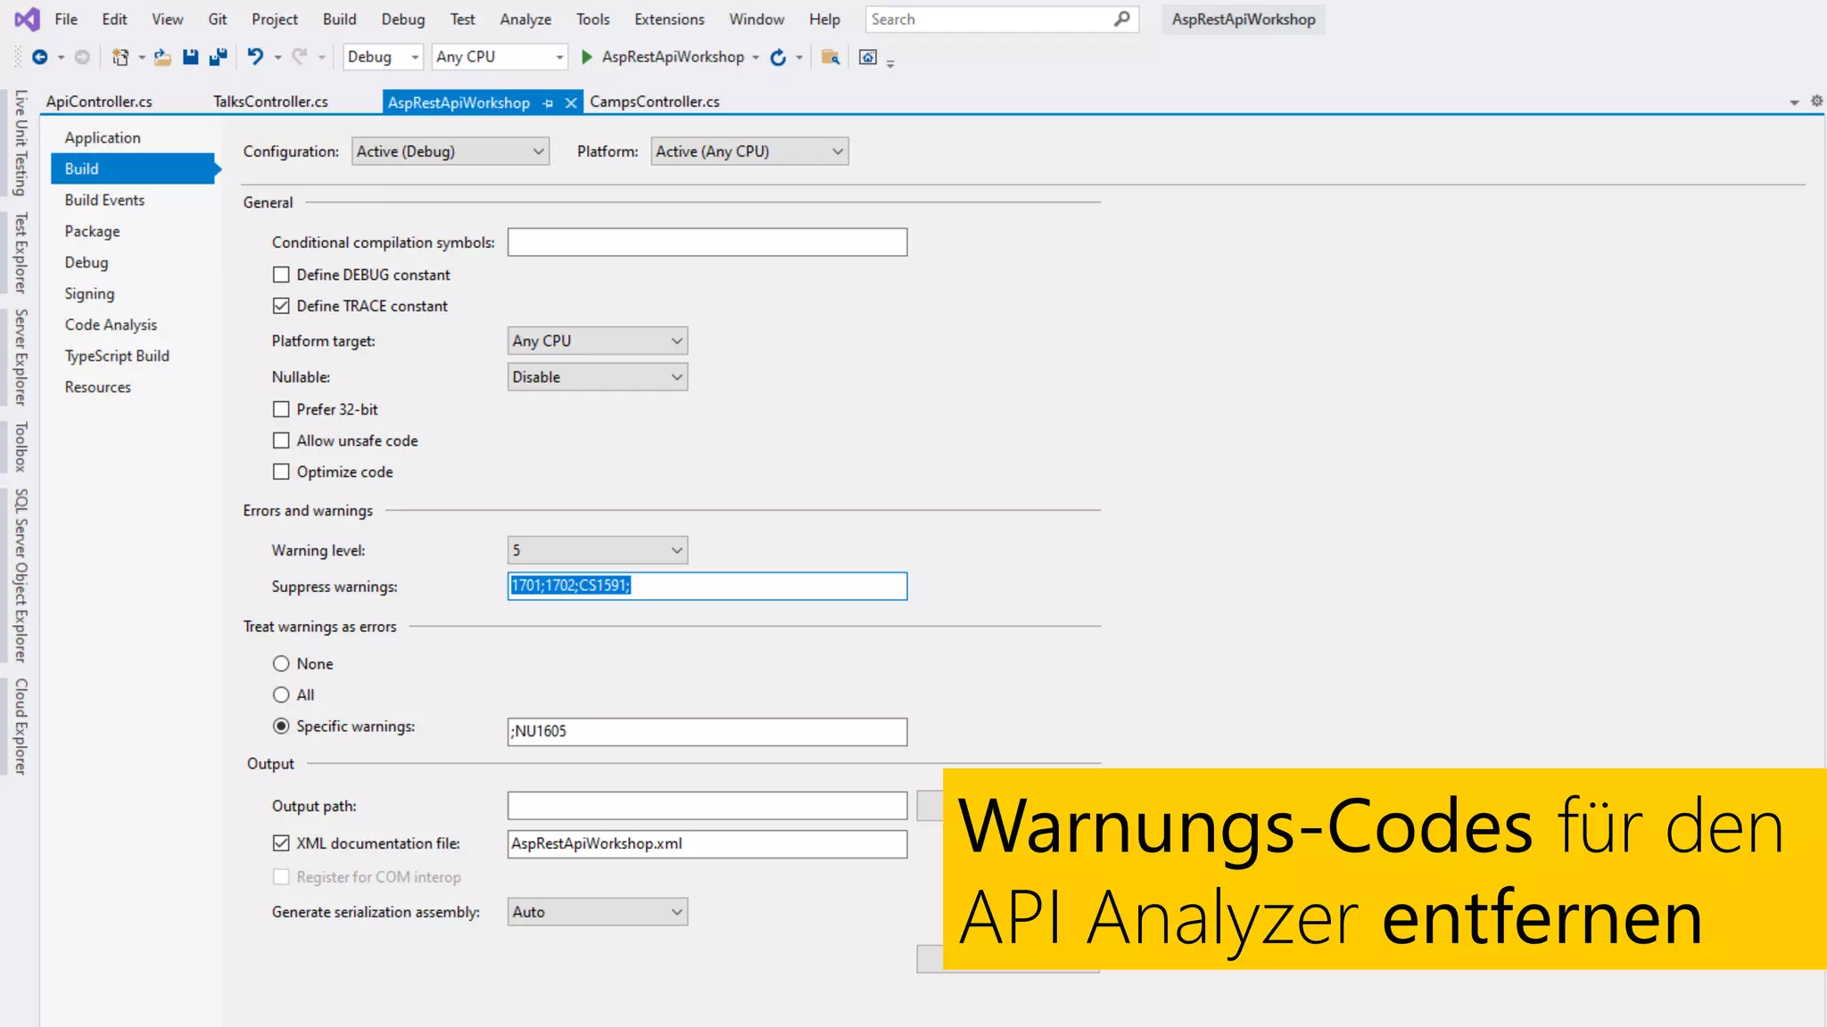The height and width of the screenshot is (1027, 1827).
Task: Click the browser refresh/restart icon
Action: tap(778, 57)
